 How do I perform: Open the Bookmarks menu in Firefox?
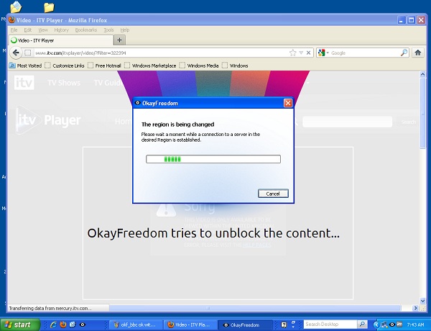(x=86, y=30)
